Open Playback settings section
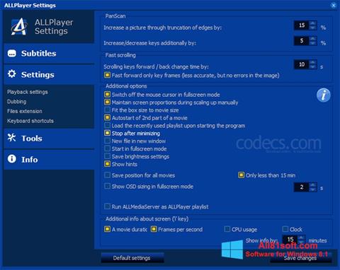This screenshot has height=270, width=340. coord(28,92)
